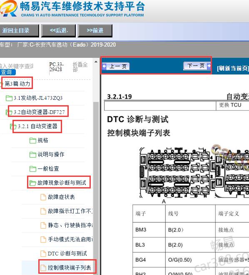This screenshot has width=249, height=275.
Task: Click the 端子 column header
Action: [149, 213]
